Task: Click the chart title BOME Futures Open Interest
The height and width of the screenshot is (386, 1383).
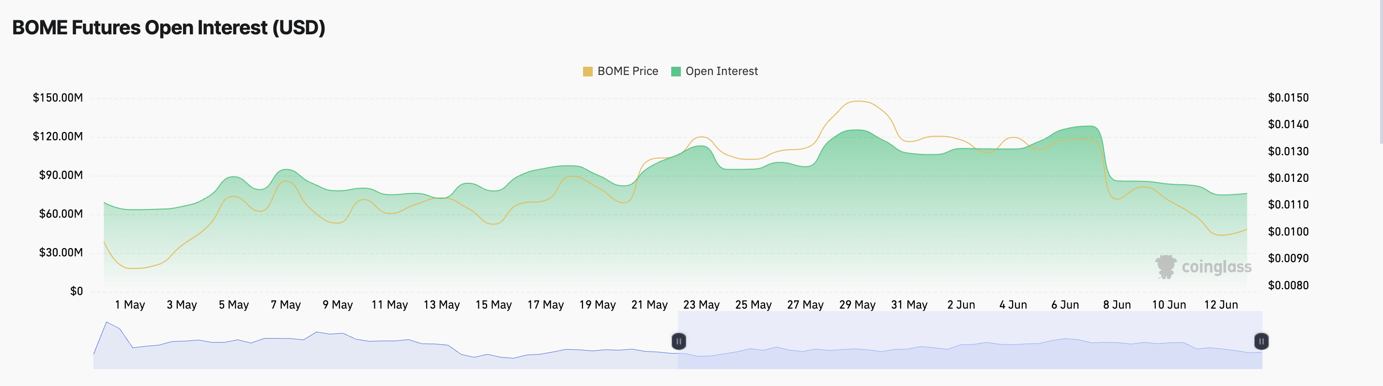Action: 169,28
